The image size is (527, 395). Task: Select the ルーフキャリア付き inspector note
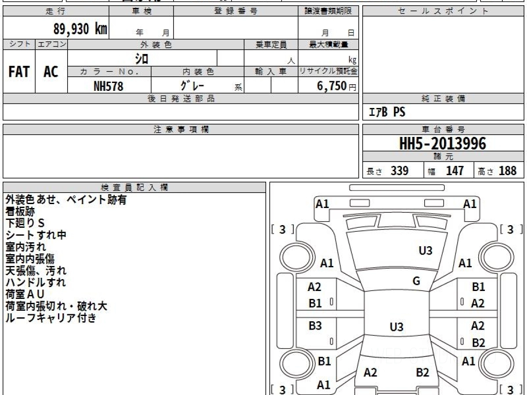coord(51,318)
